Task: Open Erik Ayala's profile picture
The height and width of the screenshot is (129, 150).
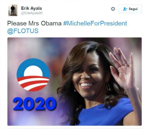Action: click(13, 10)
